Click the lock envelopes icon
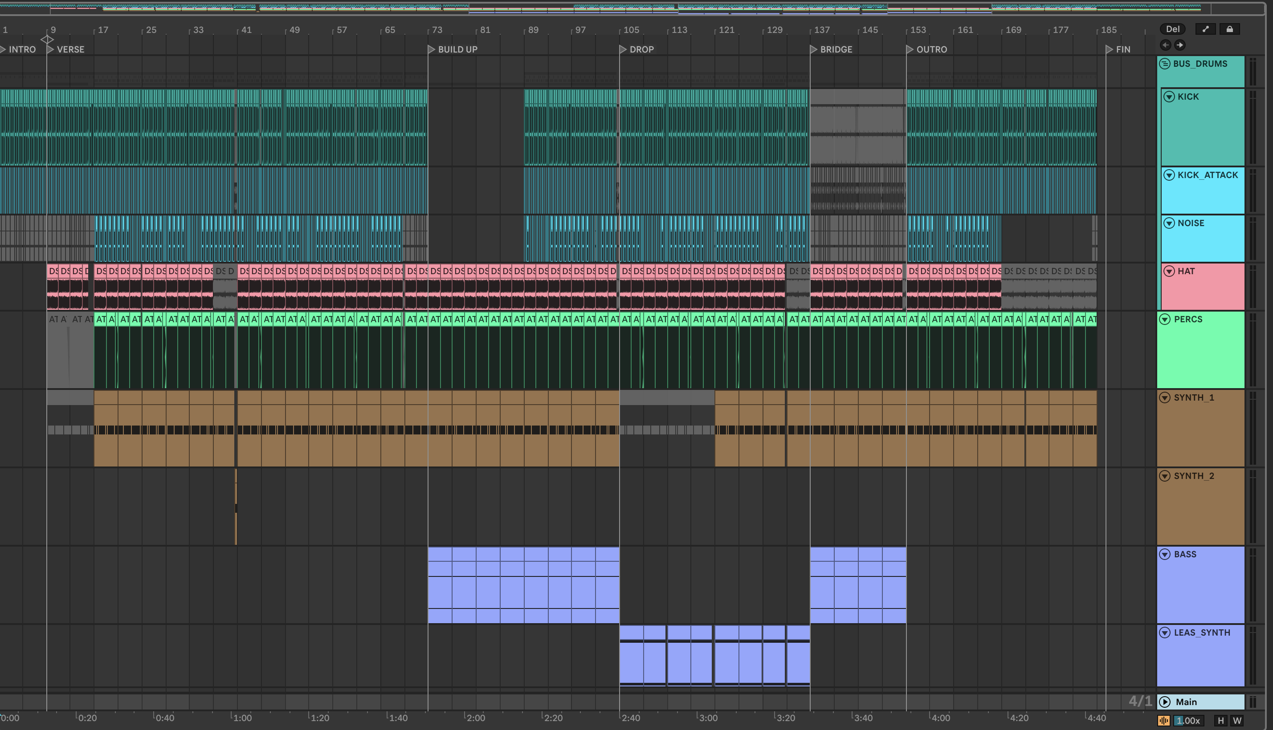 coord(1229,29)
